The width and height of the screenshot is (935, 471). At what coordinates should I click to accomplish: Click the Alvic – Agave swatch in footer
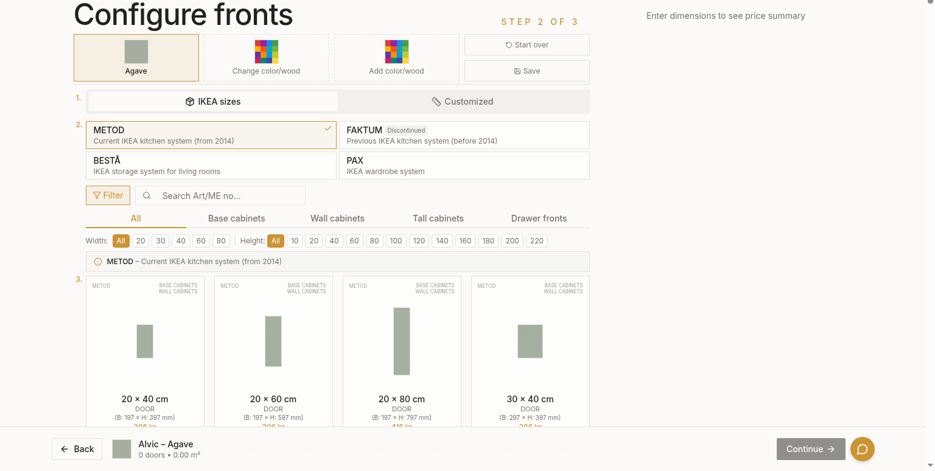[x=122, y=449]
